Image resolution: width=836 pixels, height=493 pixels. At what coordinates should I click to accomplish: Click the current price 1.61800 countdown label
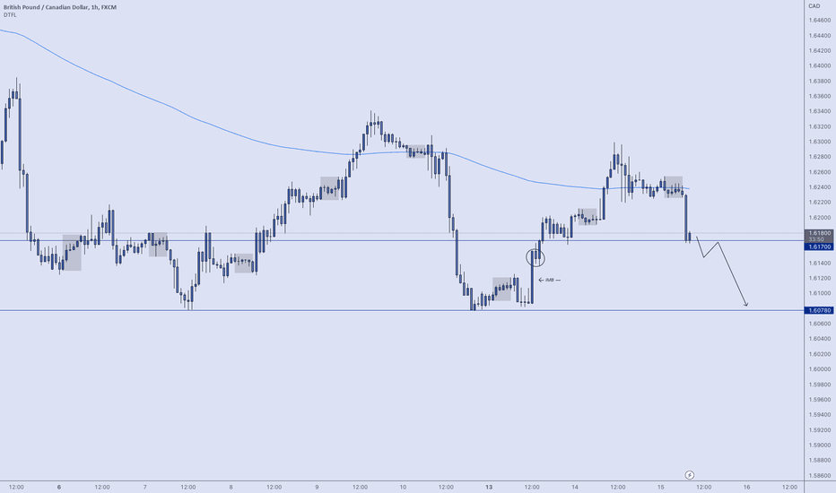819,236
